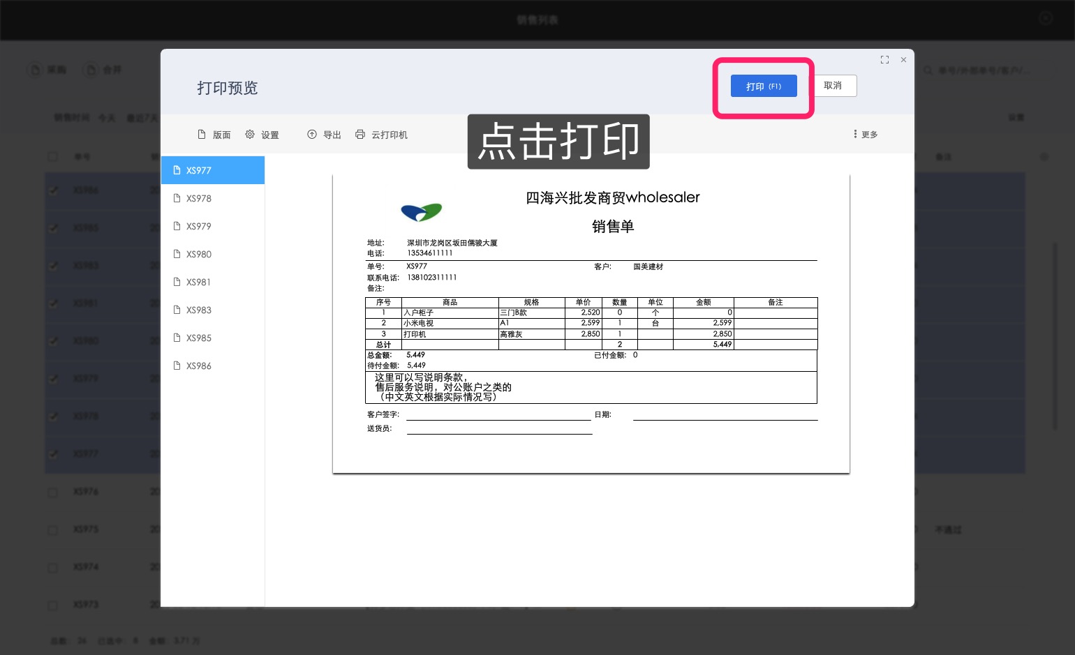Toggle the XS975 row checkbox in the background list
The width and height of the screenshot is (1075, 655).
(x=52, y=529)
